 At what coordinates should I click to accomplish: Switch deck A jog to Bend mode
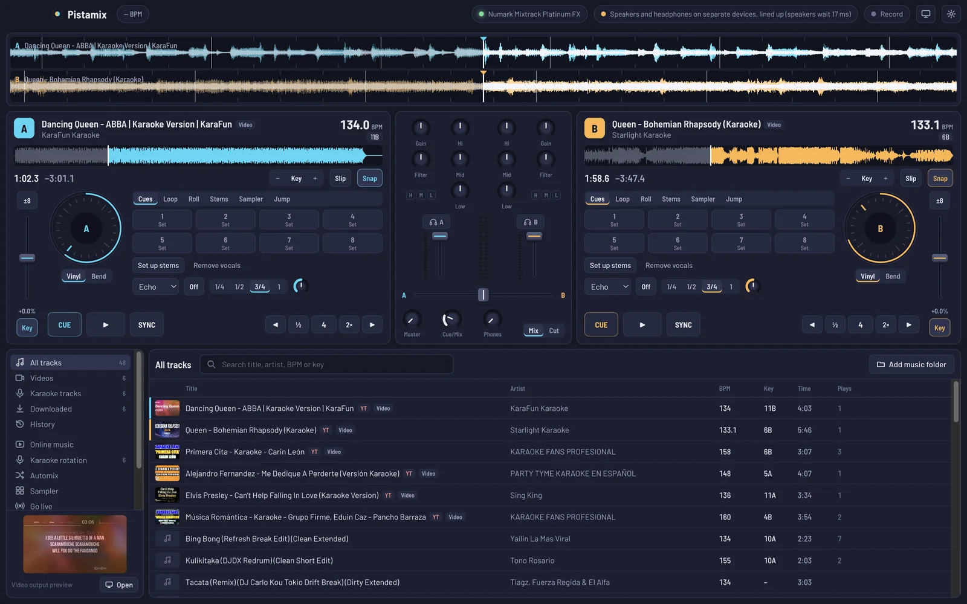[x=99, y=277]
